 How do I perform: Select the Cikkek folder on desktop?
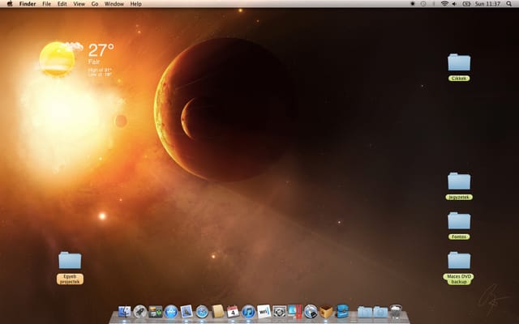[x=459, y=67]
